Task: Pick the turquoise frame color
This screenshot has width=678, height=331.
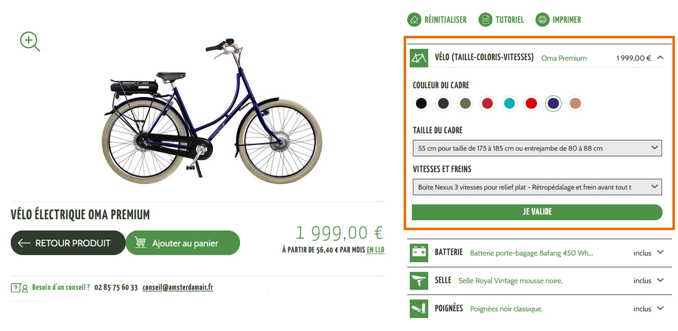Action: [x=509, y=104]
